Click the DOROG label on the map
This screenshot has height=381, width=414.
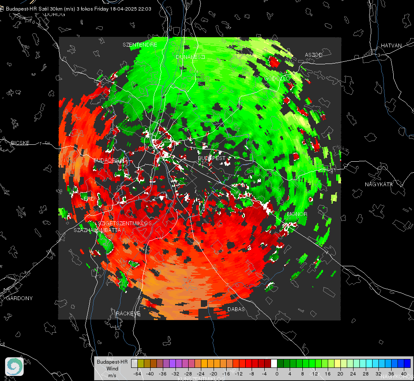tap(55, 14)
